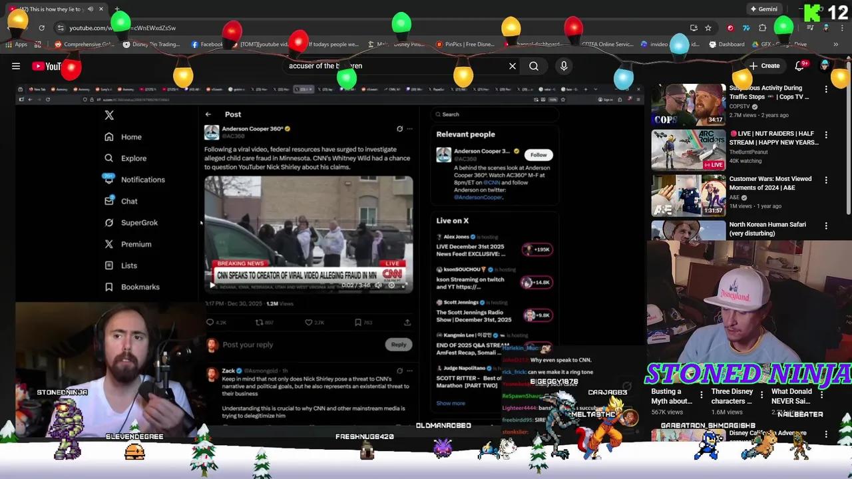
Task: Open Chat in the X sidebar
Action: point(122,201)
